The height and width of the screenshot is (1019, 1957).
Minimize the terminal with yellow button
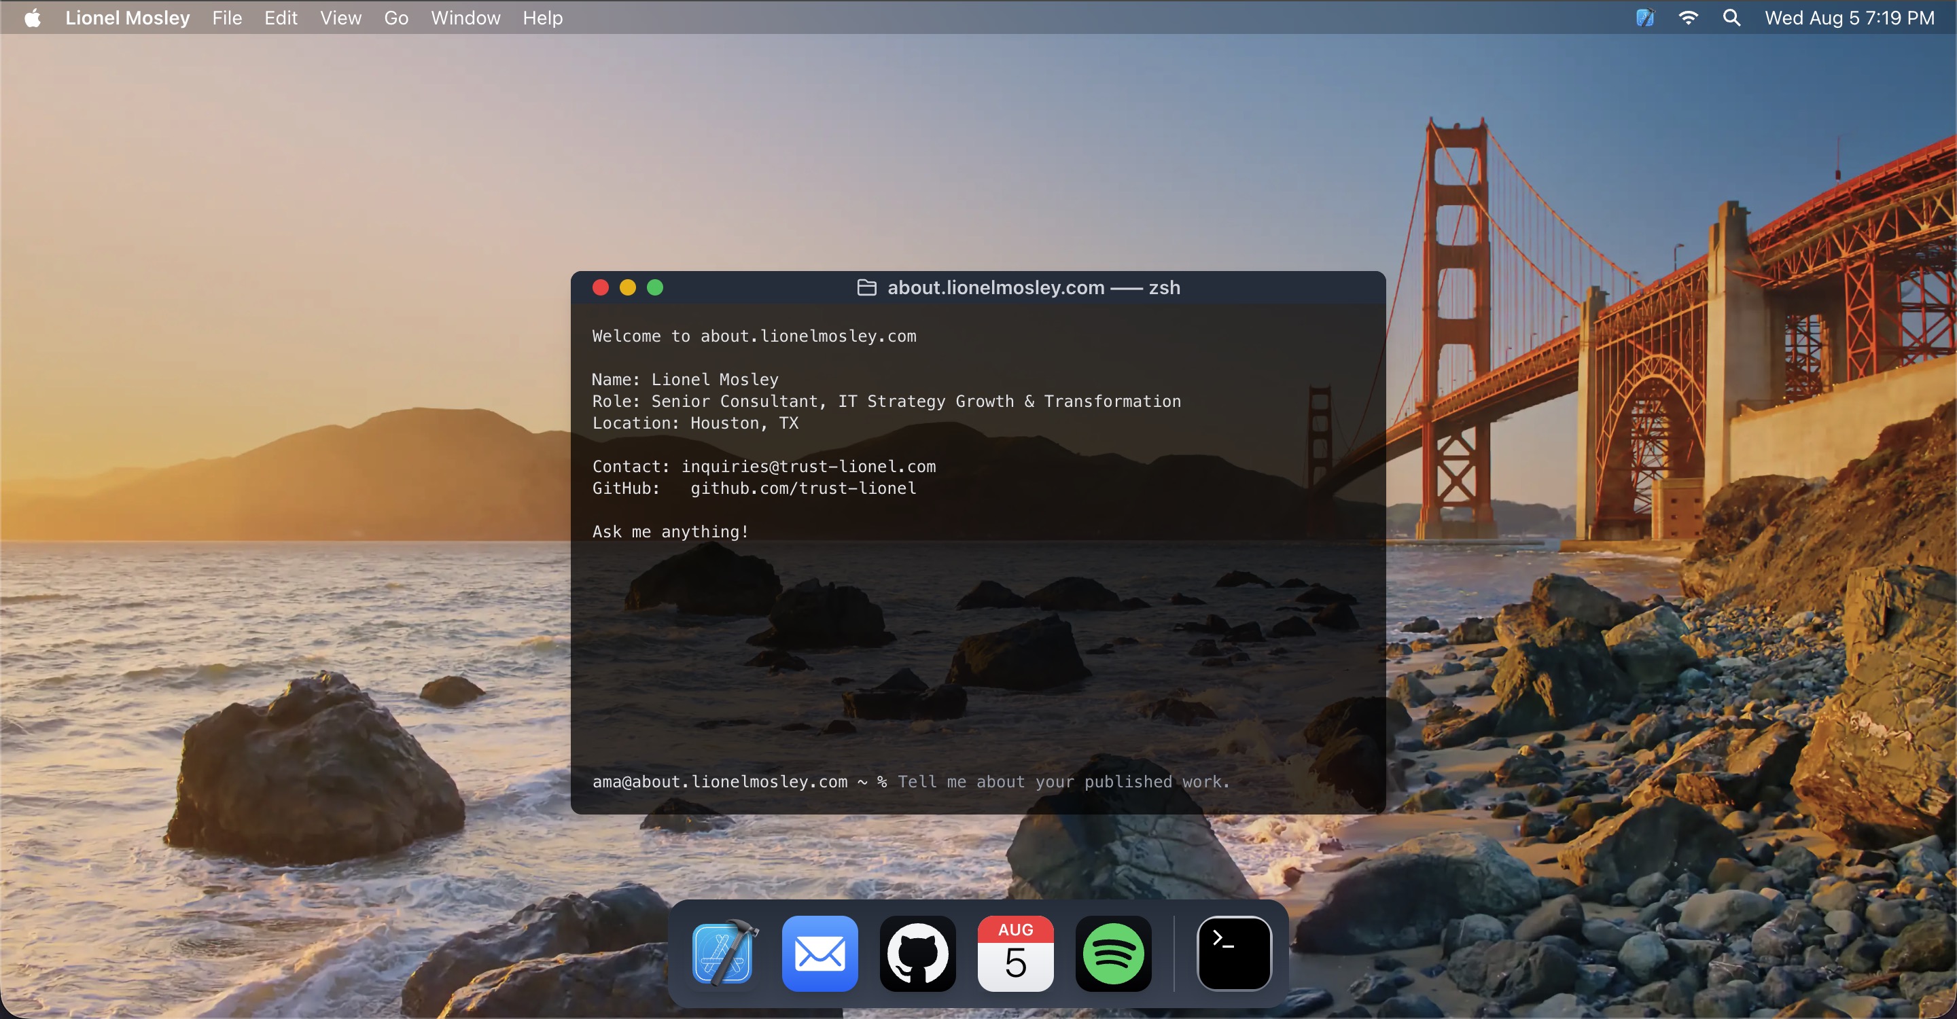click(x=627, y=288)
